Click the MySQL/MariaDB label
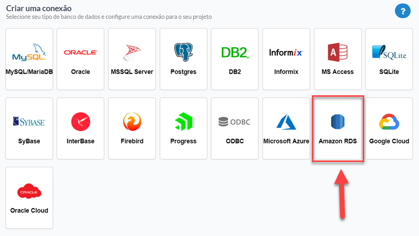The height and width of the screenshot is (236, 419). click(x=29, y=72)
